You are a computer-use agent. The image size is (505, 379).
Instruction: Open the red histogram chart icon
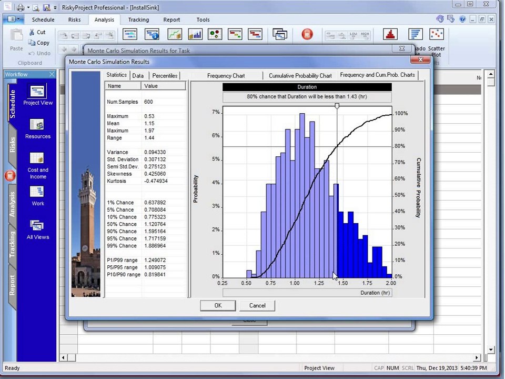tap(390, 34)
